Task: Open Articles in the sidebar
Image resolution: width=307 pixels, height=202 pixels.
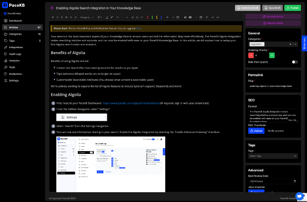Action: pos(22,27)
